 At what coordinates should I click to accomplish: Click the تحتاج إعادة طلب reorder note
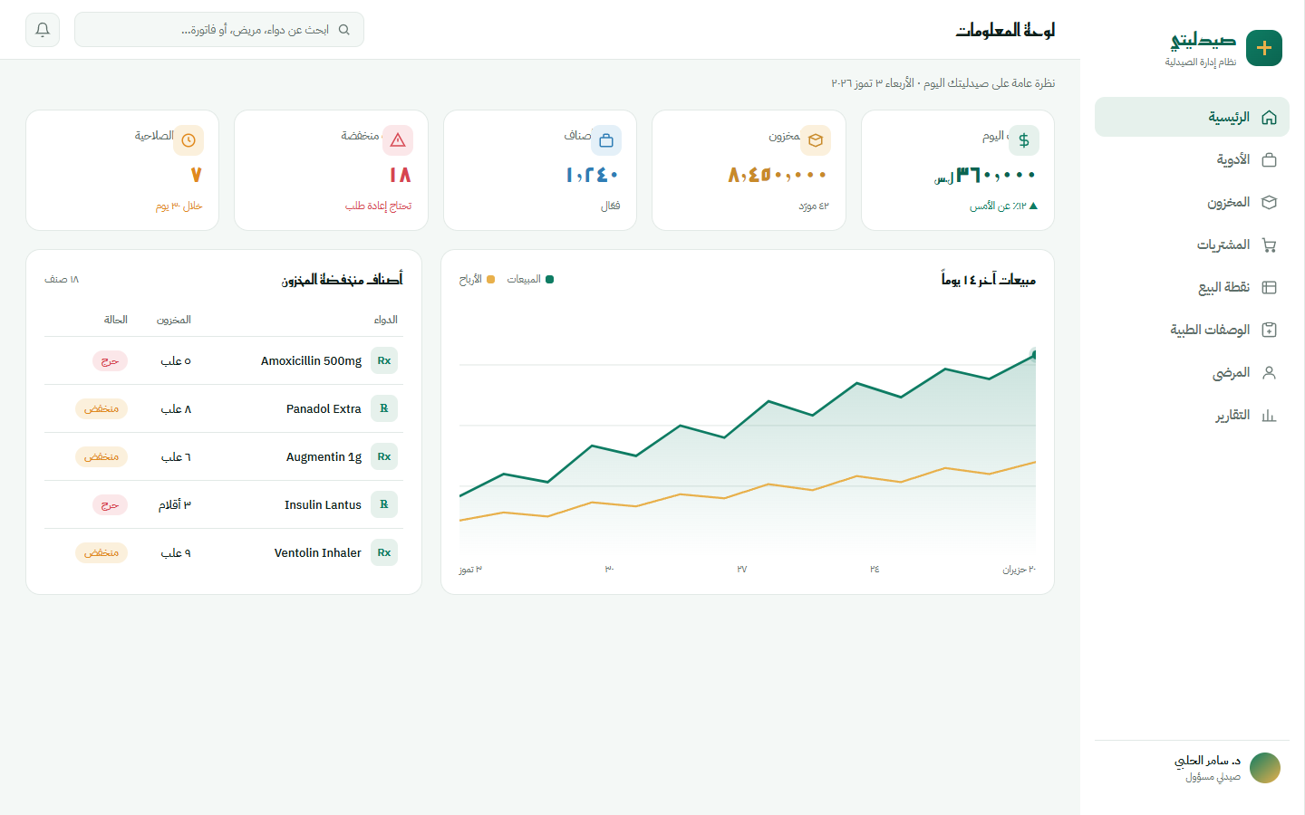(378, 206)
